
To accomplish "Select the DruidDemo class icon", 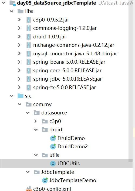I will tap(53, 138).
